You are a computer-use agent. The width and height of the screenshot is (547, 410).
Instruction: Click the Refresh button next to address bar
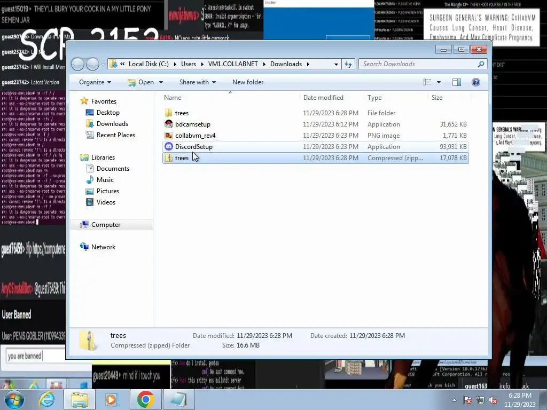click(348, 64)
